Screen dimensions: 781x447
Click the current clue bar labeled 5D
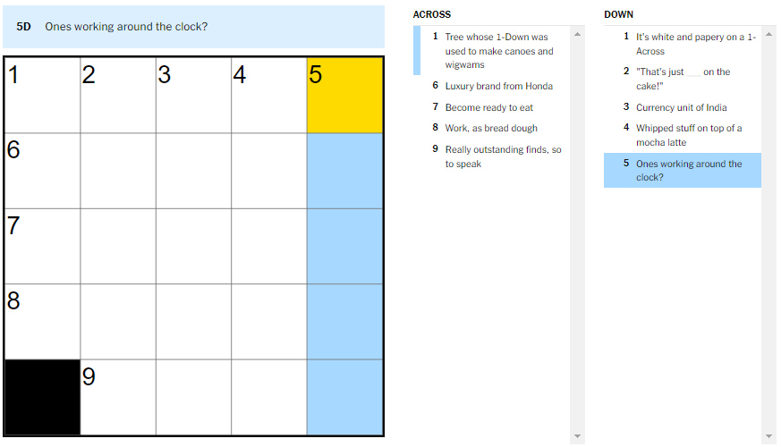tap(193, 27)
